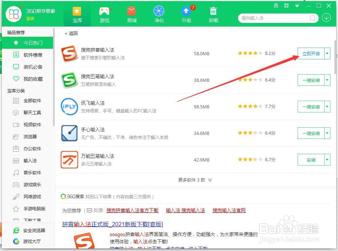
Task: Open the 宝库 library tab
Action: point(77,15)
